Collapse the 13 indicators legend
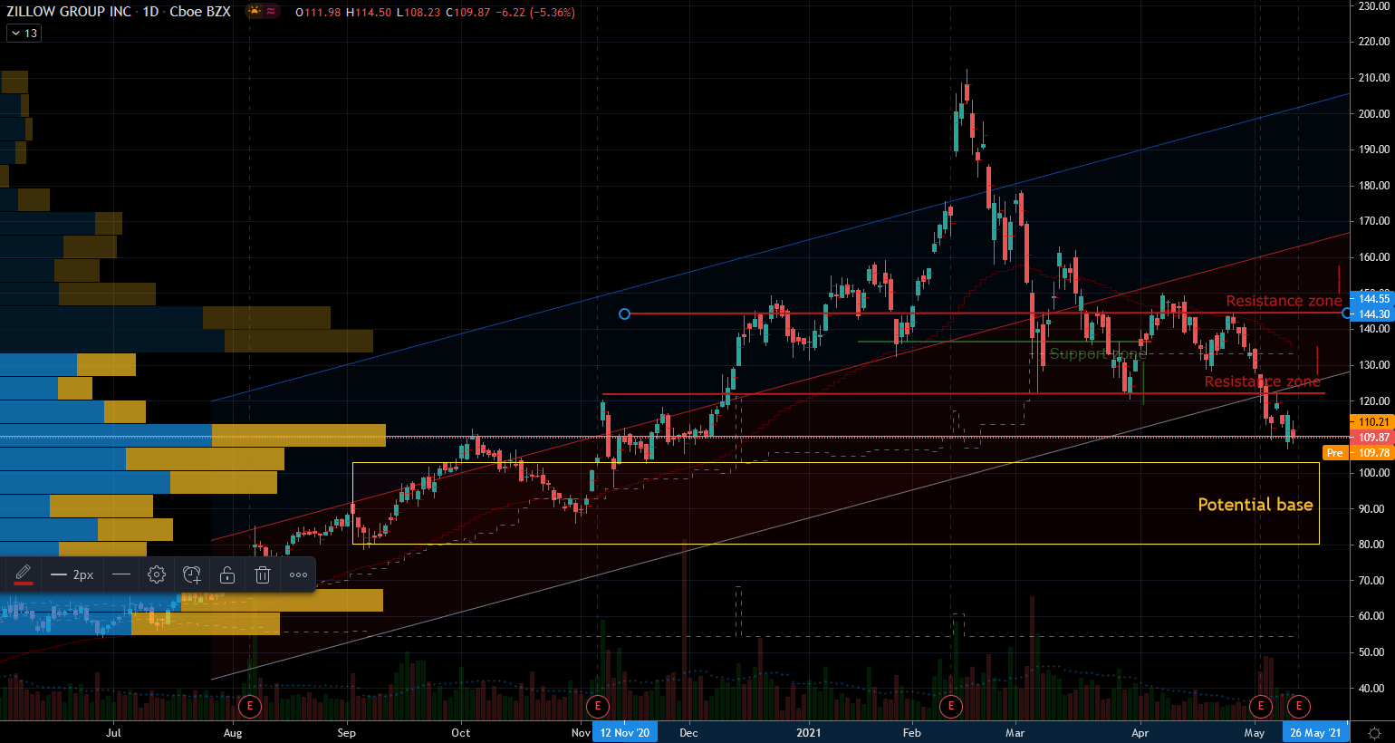This screenshot has height=743, width=1395. coord(24,33)
